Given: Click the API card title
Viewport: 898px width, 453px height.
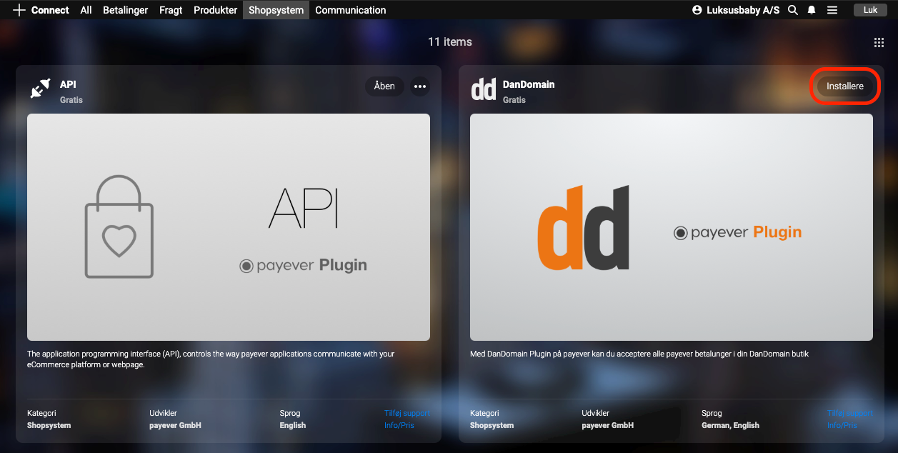Looking at the screenshot, I should tap(68, 84).
